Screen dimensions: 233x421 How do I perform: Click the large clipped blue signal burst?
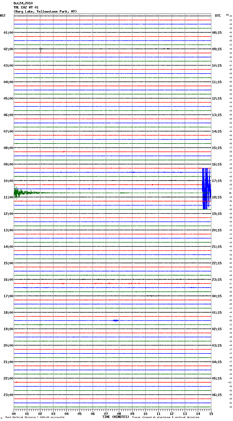206,189
